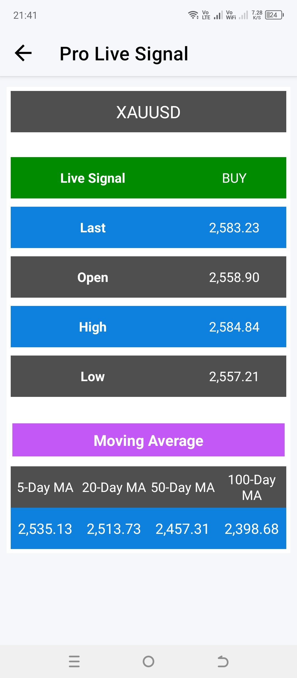Tap the back arrow in header
The height and width of the screenshot is (678, 297).
tap(23, 53)
